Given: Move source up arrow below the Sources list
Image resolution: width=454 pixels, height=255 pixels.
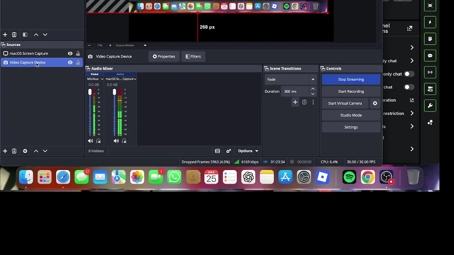Looking at the screenshot, I should (x=36, y=151).
